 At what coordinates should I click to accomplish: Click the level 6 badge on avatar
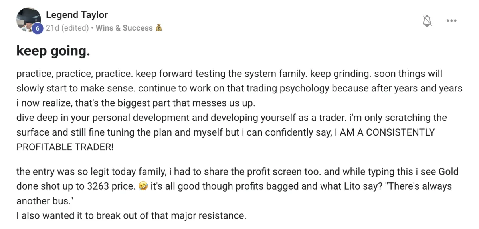click(x=37, y=28)
